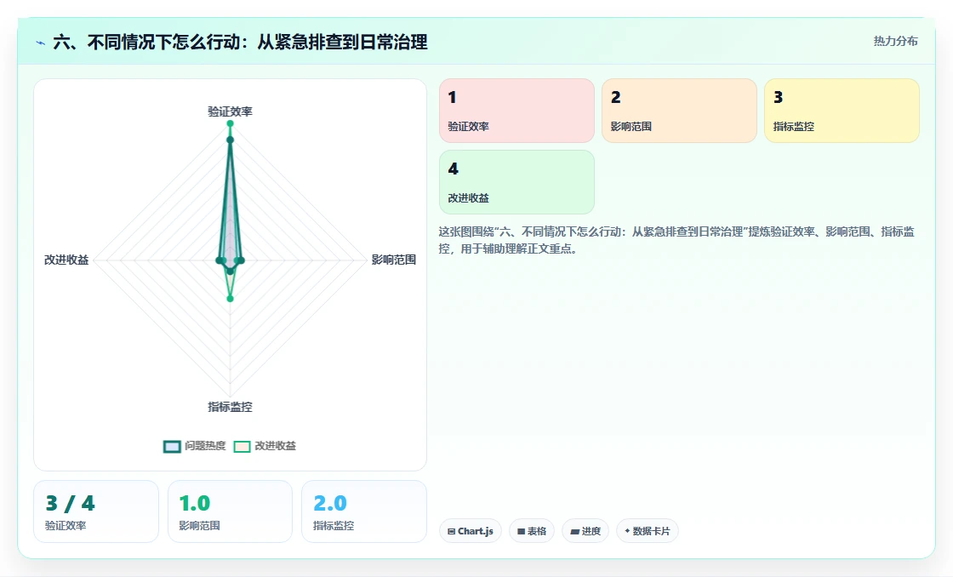The width and height of the screenshot is (953, 577).
Task: Click the 影响范围 radar axis label
Action: 394,260
